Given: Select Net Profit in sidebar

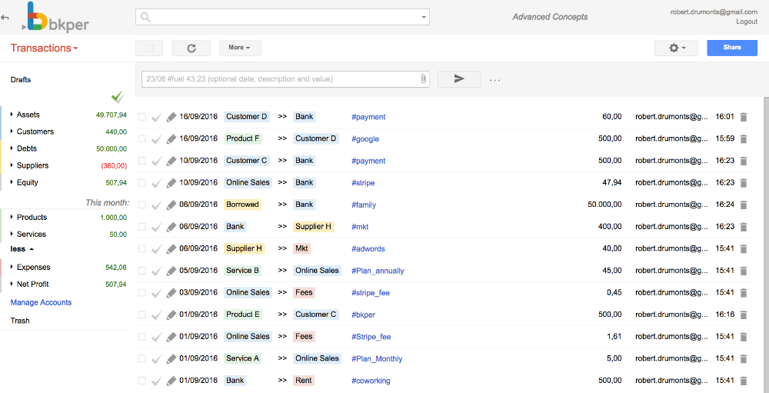Looking at the screenshot, I should [33, 284].
